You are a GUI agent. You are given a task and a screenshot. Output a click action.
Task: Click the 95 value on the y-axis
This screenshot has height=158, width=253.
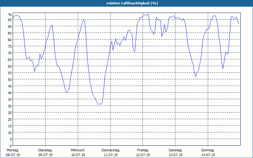pyautogui.click(x=10, y=20)
